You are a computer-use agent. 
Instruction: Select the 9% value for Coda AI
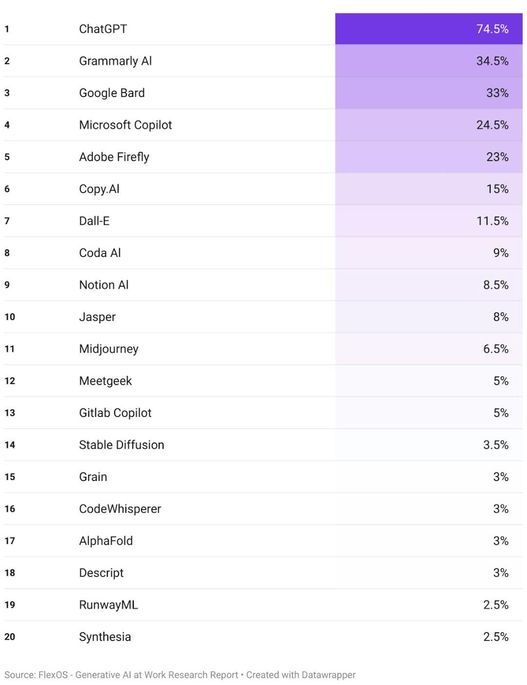click(500, 253)
